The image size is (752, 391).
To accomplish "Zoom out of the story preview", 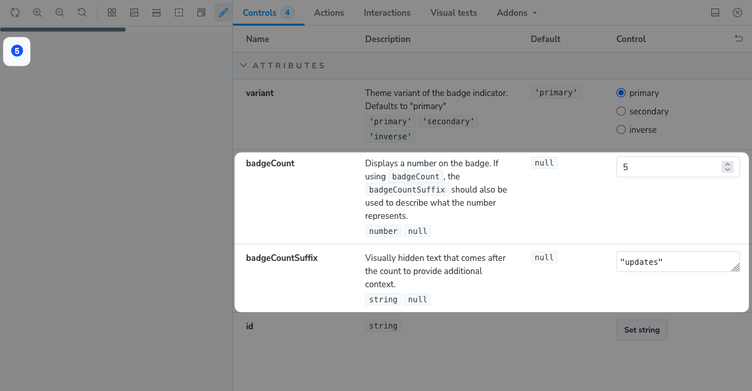I will point(60,12).
